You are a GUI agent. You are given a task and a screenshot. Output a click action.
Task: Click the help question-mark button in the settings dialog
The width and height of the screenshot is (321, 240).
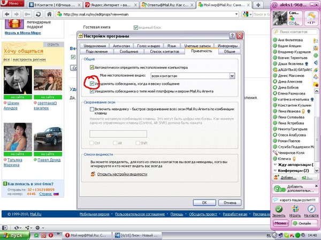tap(232, 36)
